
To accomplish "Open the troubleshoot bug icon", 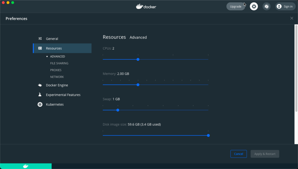I will pos(267,6).
